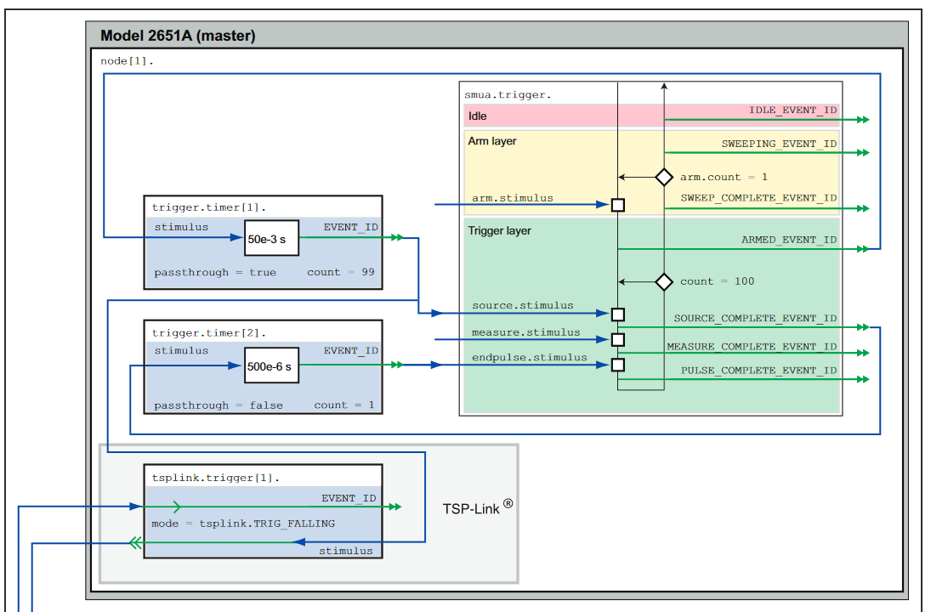This screenshot has width=931, height=612.
Task: Click the SWEEP_COMPLETE_EVENT_ID label
Action: pyautogui.click(x=758, y=198)
